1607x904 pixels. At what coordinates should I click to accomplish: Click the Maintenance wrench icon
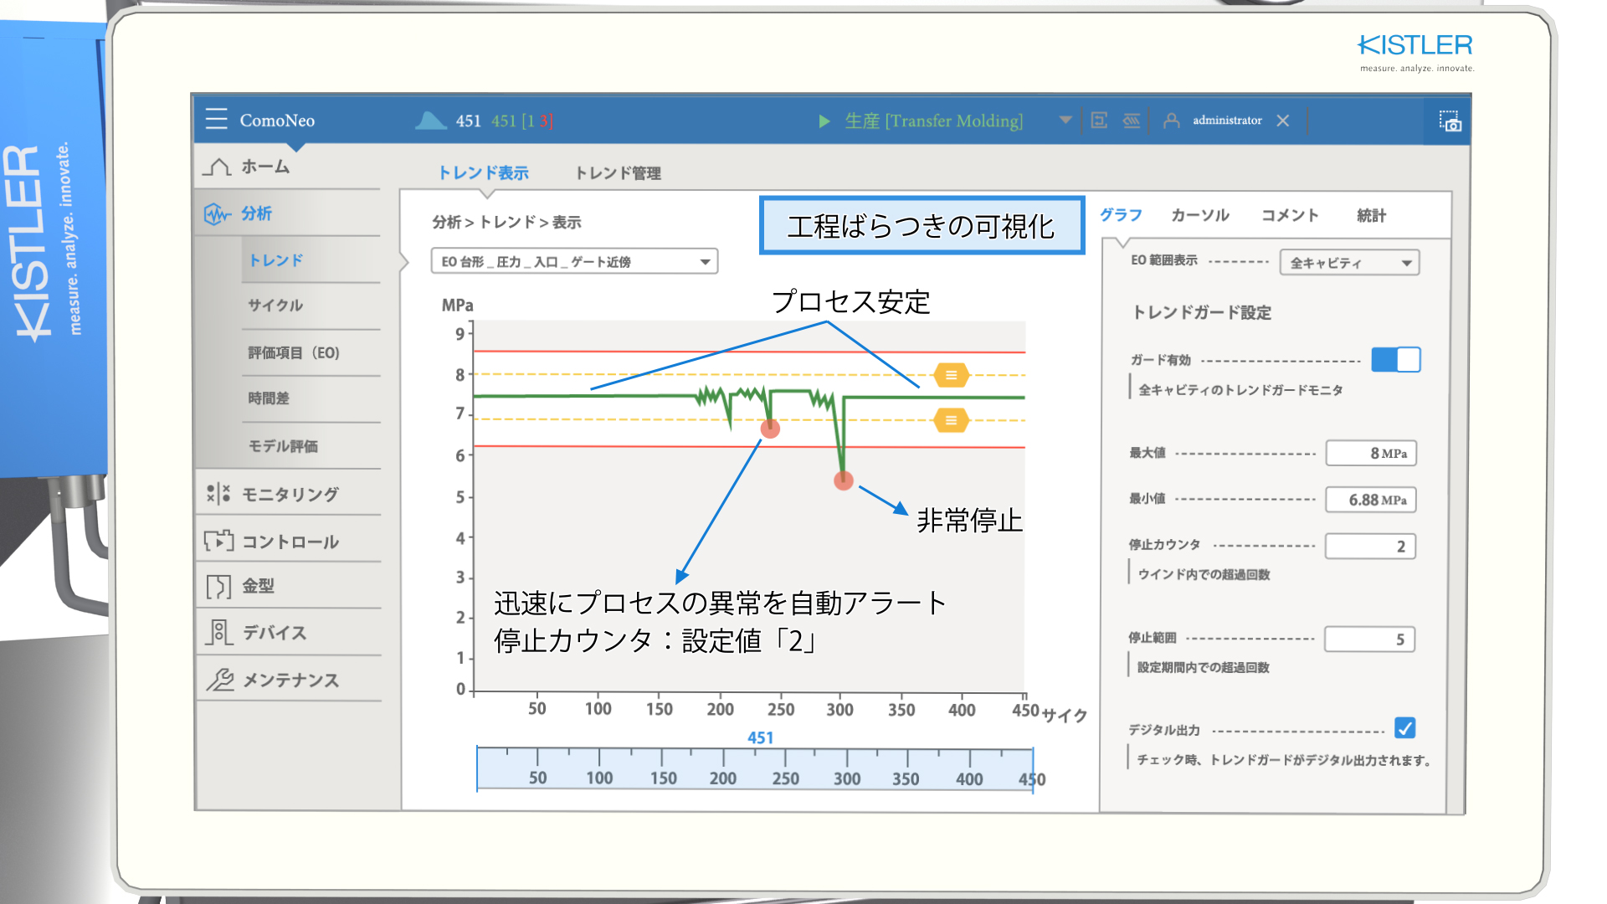point(219,680)
